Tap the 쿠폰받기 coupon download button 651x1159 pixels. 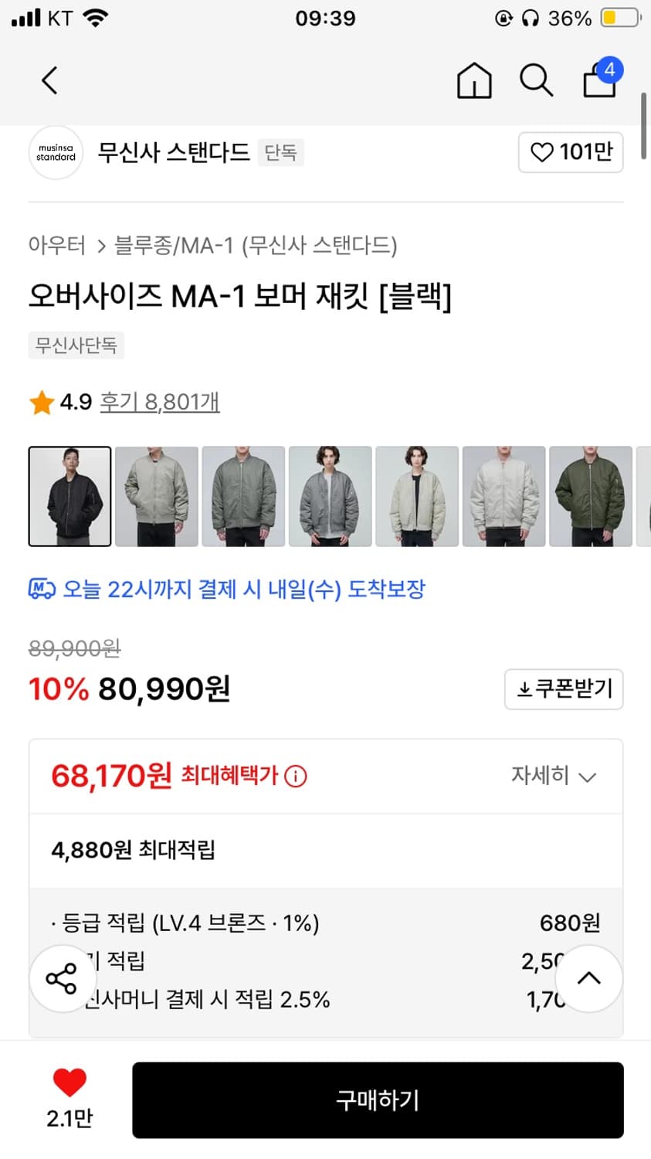[564, 689]
